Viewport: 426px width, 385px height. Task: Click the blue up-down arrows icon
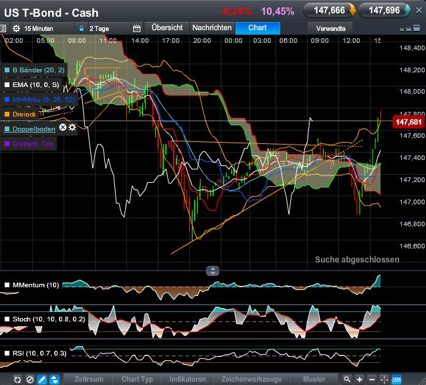tap(54, 379)
